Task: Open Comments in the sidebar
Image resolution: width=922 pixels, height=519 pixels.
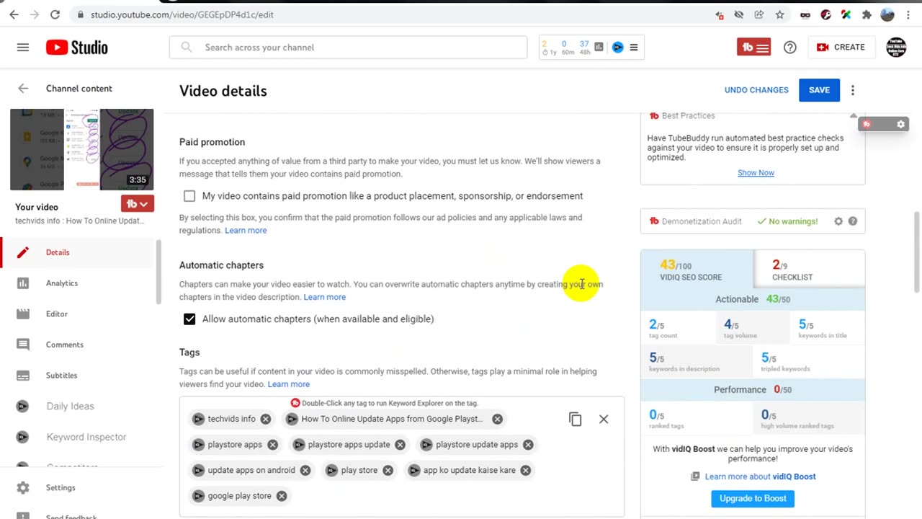Action: click(79, 345)
